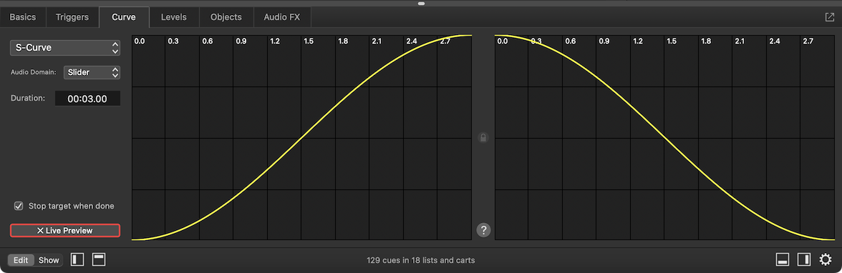842x273 pixels.
Task: Toggle the left sidebar panel icon
Action: (x=78, y=260)
